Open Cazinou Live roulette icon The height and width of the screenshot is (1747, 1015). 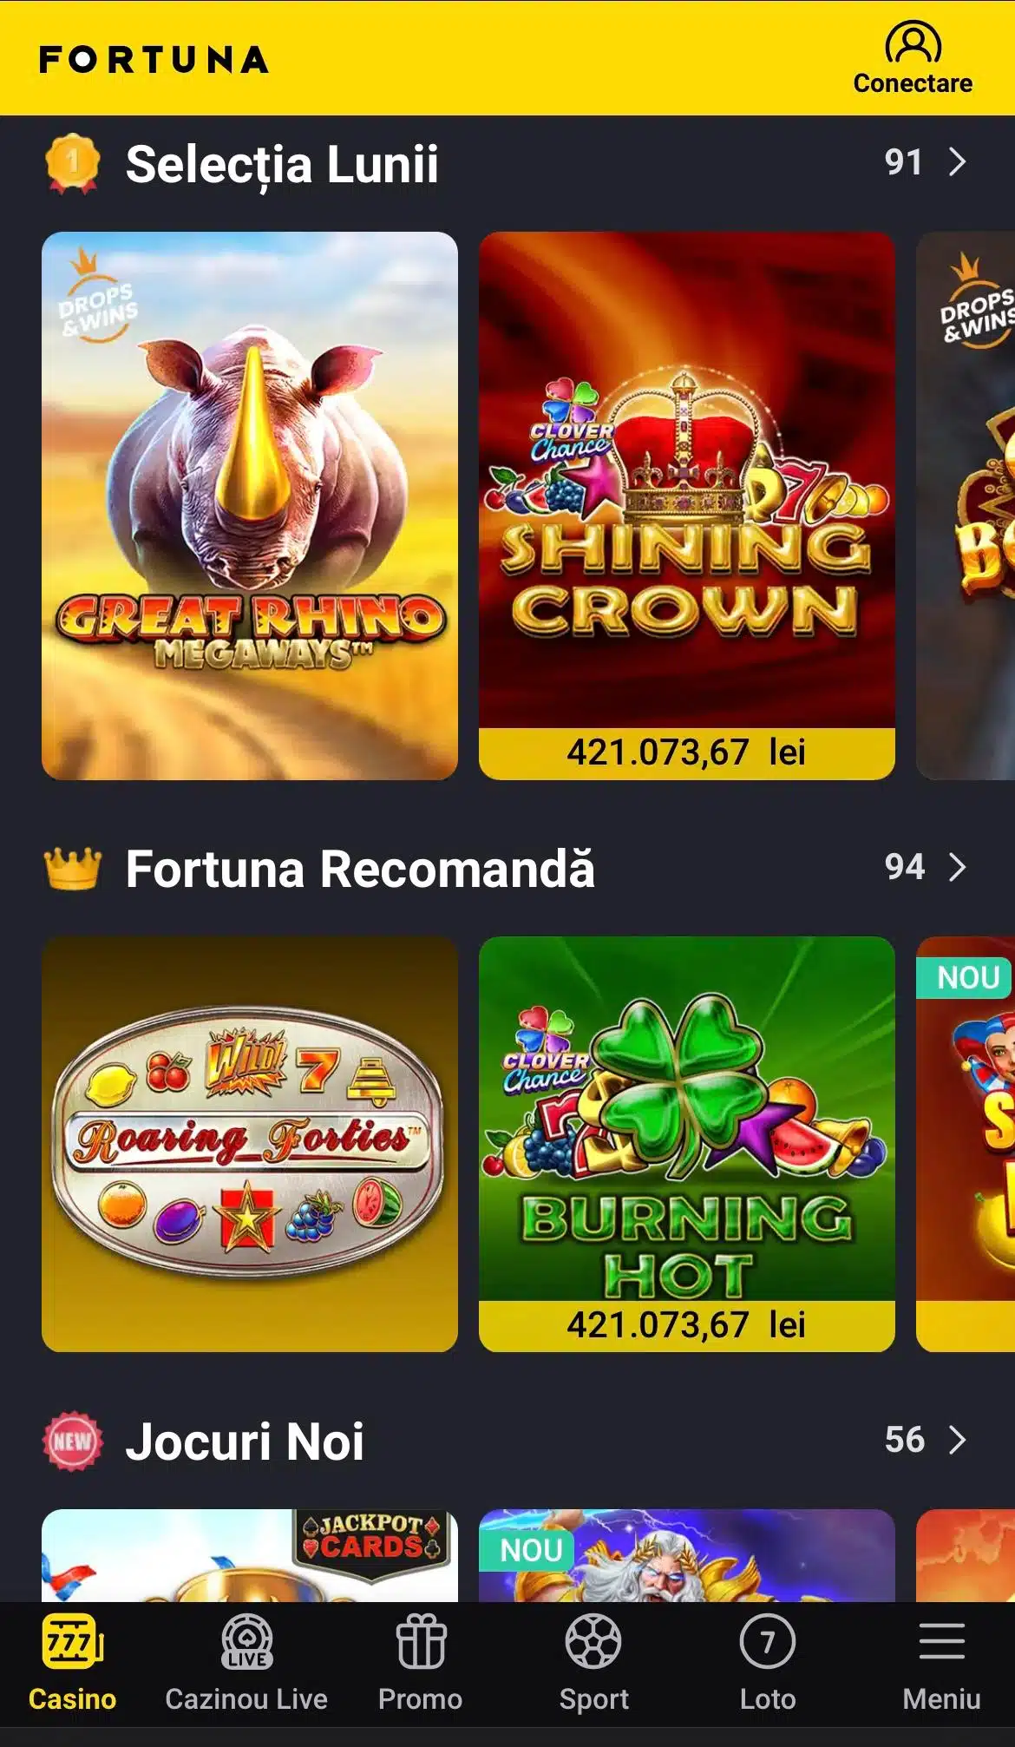click(247, 1642)
